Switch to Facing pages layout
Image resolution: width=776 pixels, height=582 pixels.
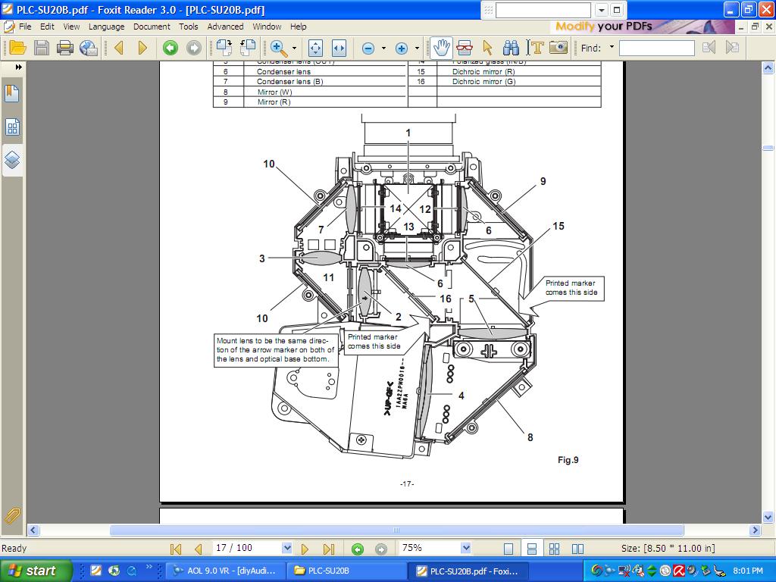point(577,549)
